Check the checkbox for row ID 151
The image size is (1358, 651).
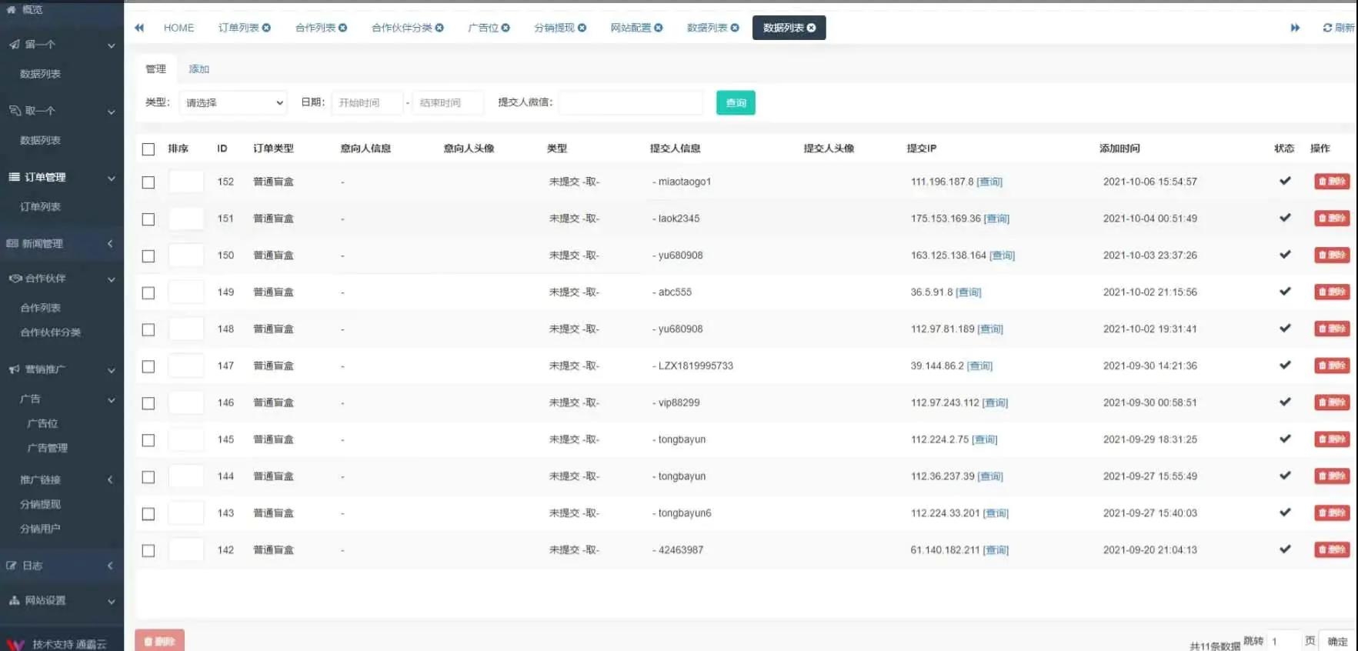point(148,219)
